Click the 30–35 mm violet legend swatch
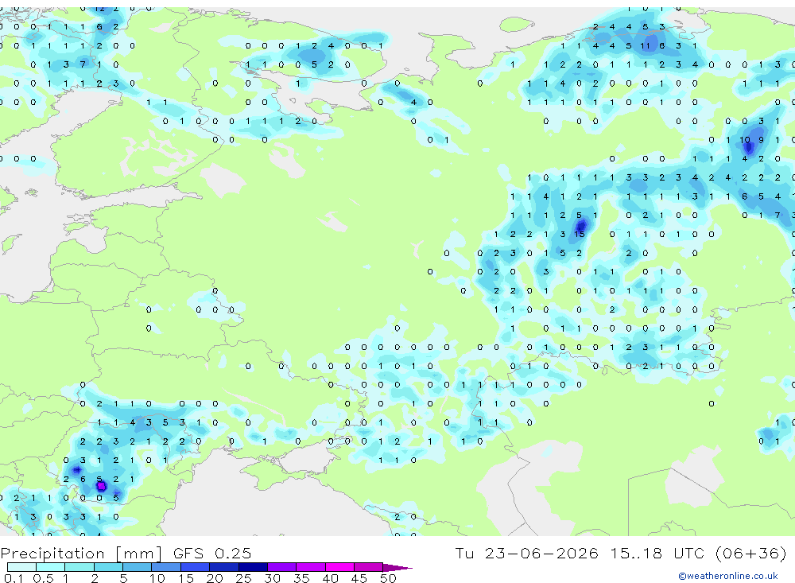The width and height of the screenshot is (795, 583). pyautogui.click(x=282, y=567)
